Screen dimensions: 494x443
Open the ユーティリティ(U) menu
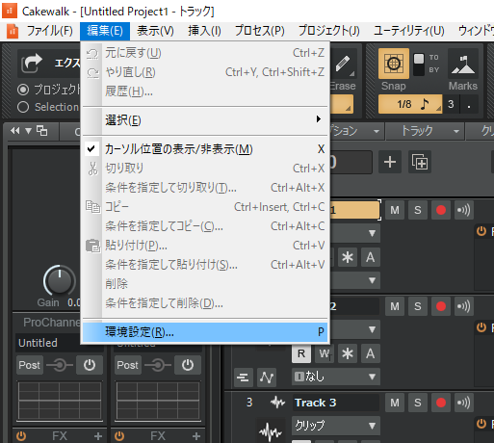[x=409, y=31]
